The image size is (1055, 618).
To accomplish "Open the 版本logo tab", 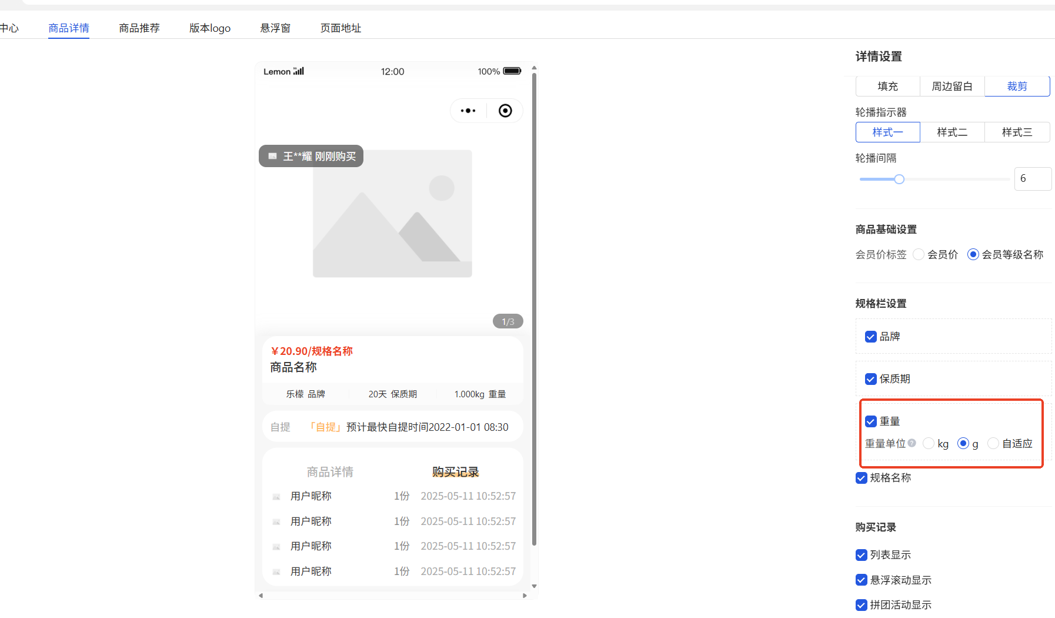I will (210, 28).
